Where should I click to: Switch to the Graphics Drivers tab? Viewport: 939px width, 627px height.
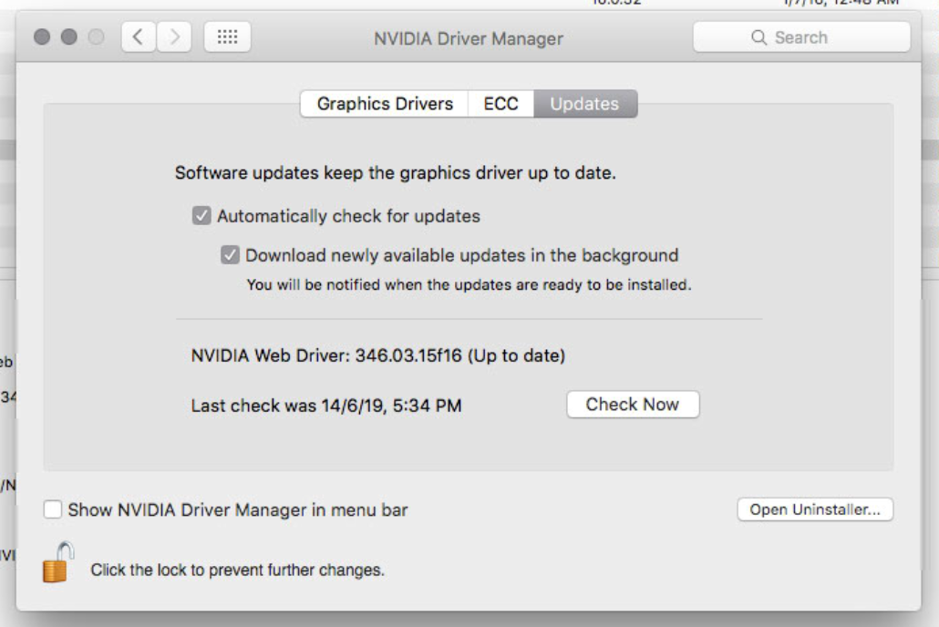(x=385, y=104)
